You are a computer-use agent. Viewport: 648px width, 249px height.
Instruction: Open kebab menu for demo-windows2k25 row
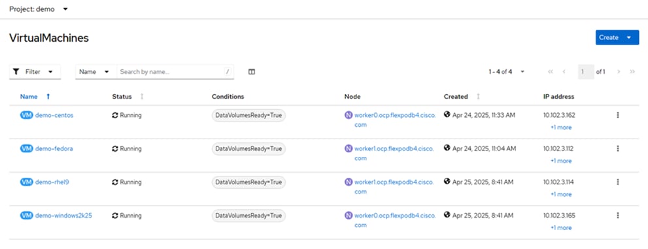click(618, 216)
